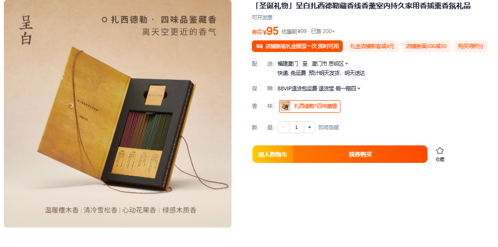Click the 可开发票 invoice label
The image size is (498, 247).
point(262,18)
